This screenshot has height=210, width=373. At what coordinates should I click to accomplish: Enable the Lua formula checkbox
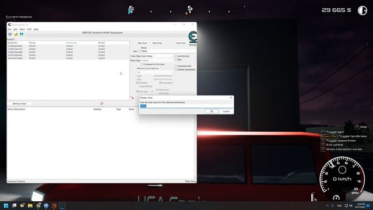(x=176, y=56)
